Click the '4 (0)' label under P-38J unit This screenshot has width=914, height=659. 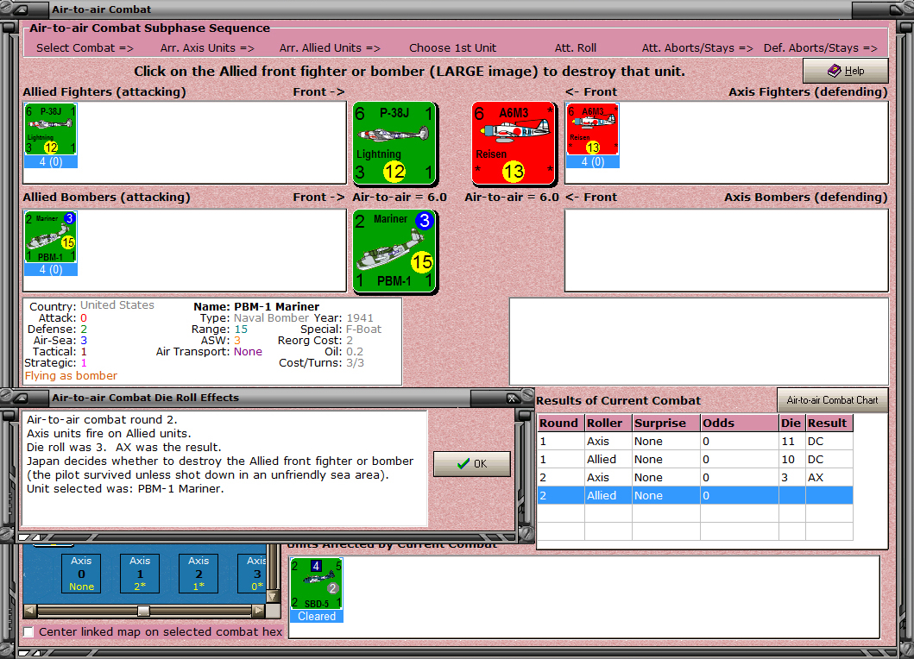[51, 162]
